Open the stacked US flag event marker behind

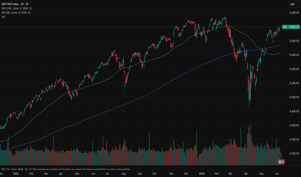[x=283, y=162]
